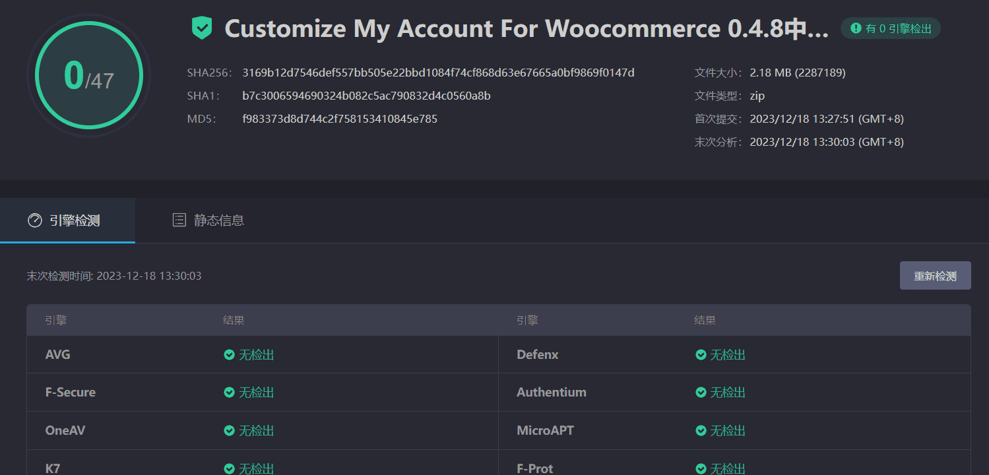The width and height of the screenshot is (989, 475).
Task: Switch to the 引擎检测 tab
Action: [67, 220]
